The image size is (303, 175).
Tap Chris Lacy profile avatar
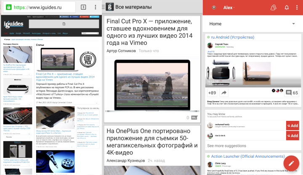pos(210,165)
